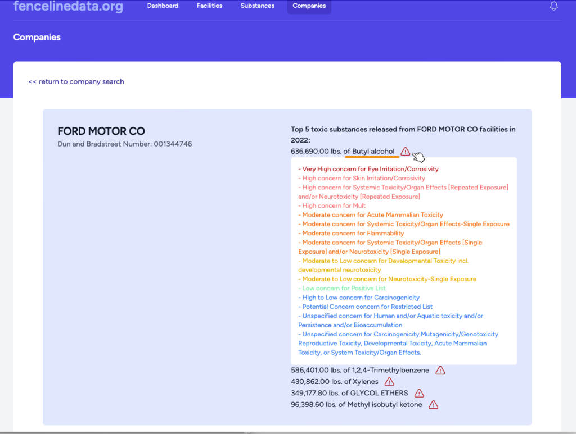576x434 pixels.
Task: Click 'Moderate concern for Flammability' line
Action: pyautogui.click(x=352, y=234)
